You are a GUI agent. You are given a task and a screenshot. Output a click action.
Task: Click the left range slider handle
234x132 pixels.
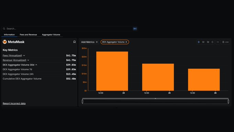coord(83,102)
